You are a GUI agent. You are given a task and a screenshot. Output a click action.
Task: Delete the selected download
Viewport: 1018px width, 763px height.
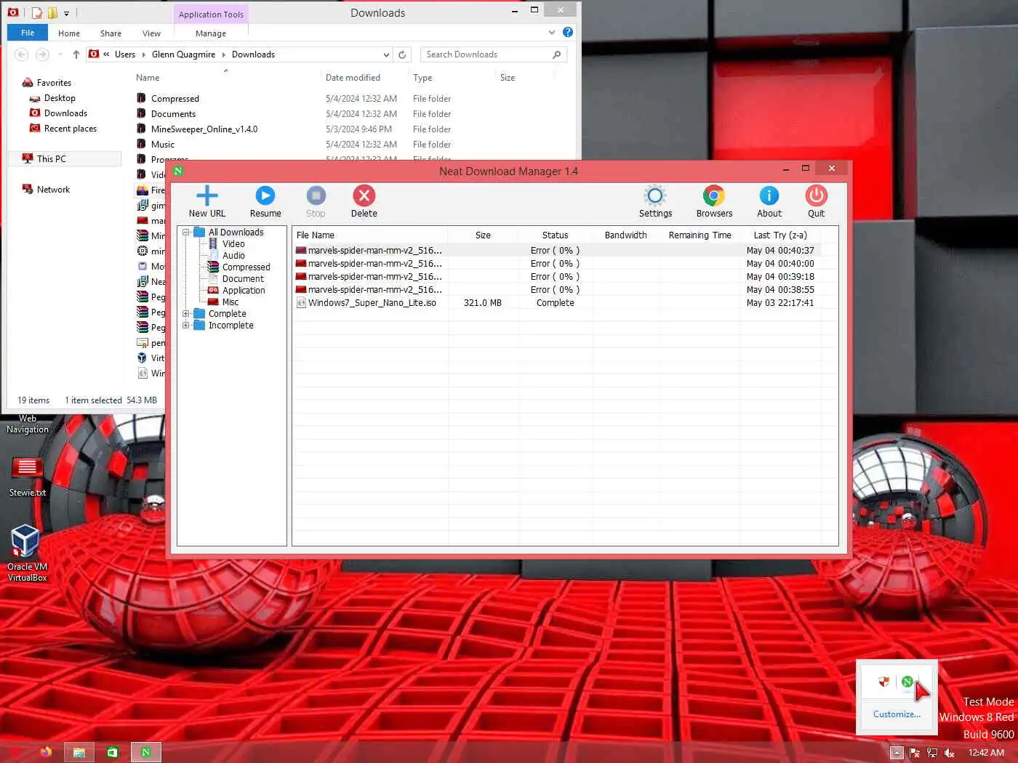pyautogui.click(x=364, y=201)
